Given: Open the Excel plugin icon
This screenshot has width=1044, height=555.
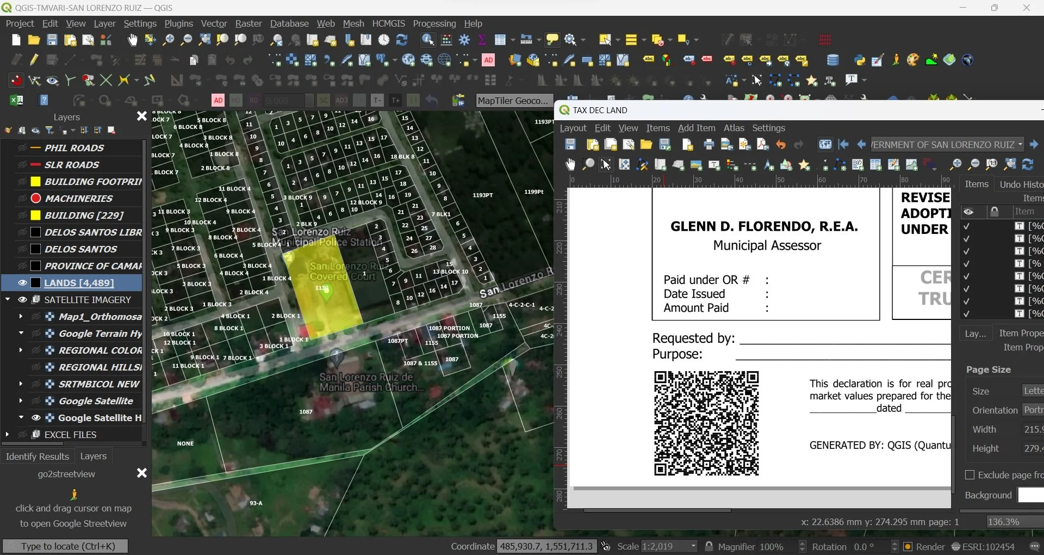Looking at the screenshot, I should [x=16, y=100].
